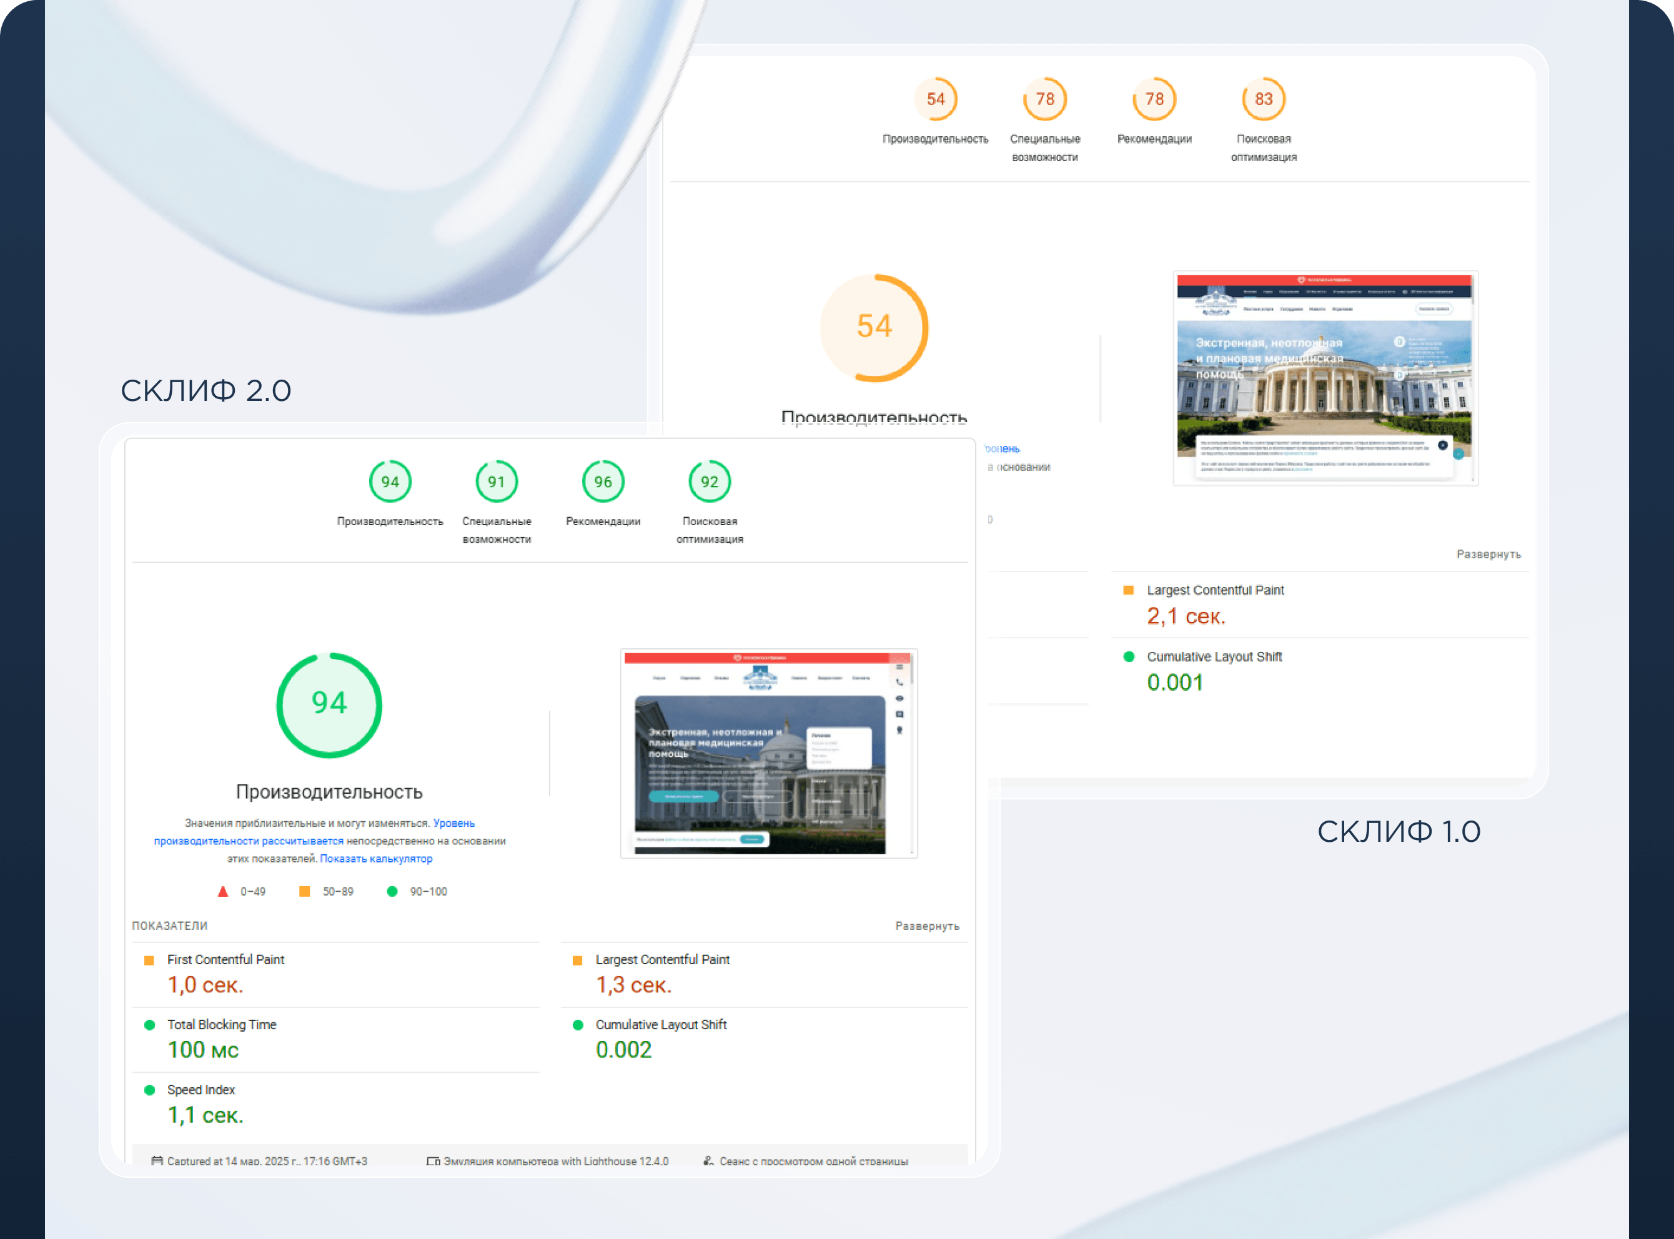
Task: Click the orange 78 Рекомендации gauge
Action: point(1154,99)
